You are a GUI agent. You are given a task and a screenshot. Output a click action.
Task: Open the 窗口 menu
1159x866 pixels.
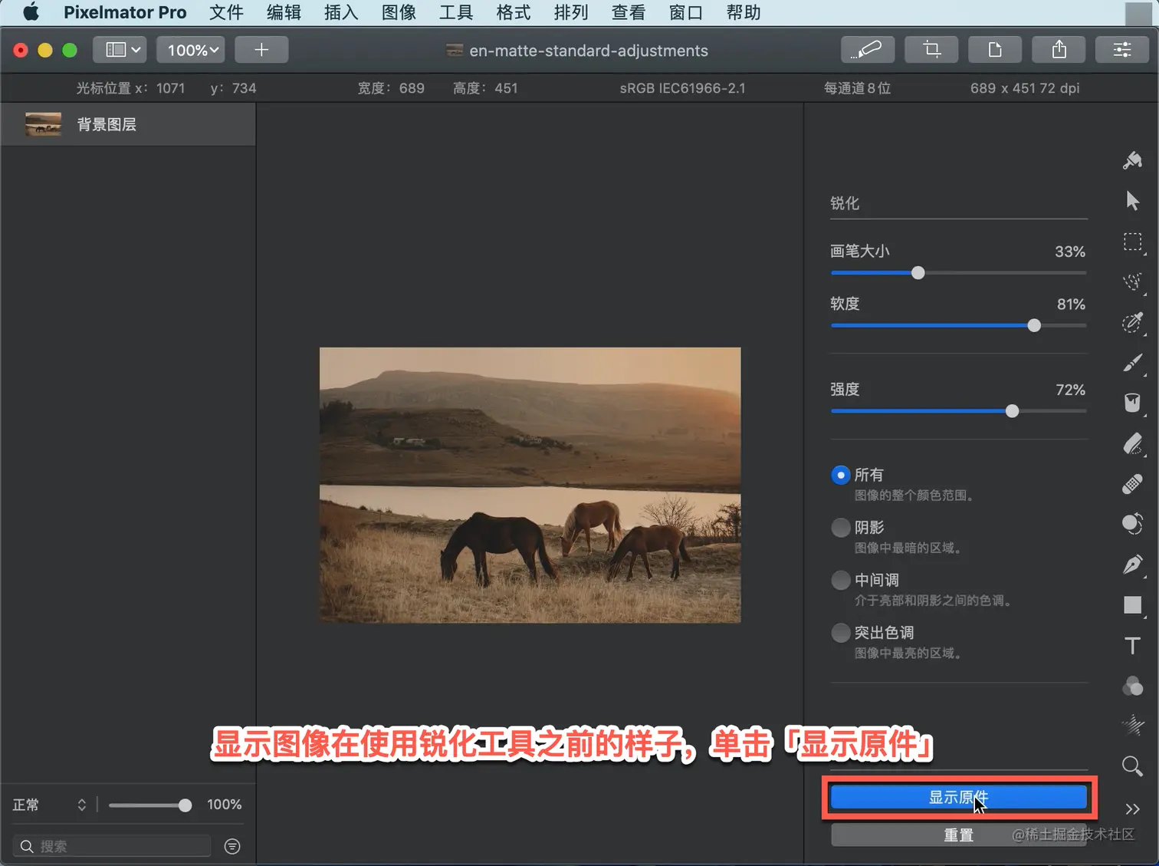point(686,12)
